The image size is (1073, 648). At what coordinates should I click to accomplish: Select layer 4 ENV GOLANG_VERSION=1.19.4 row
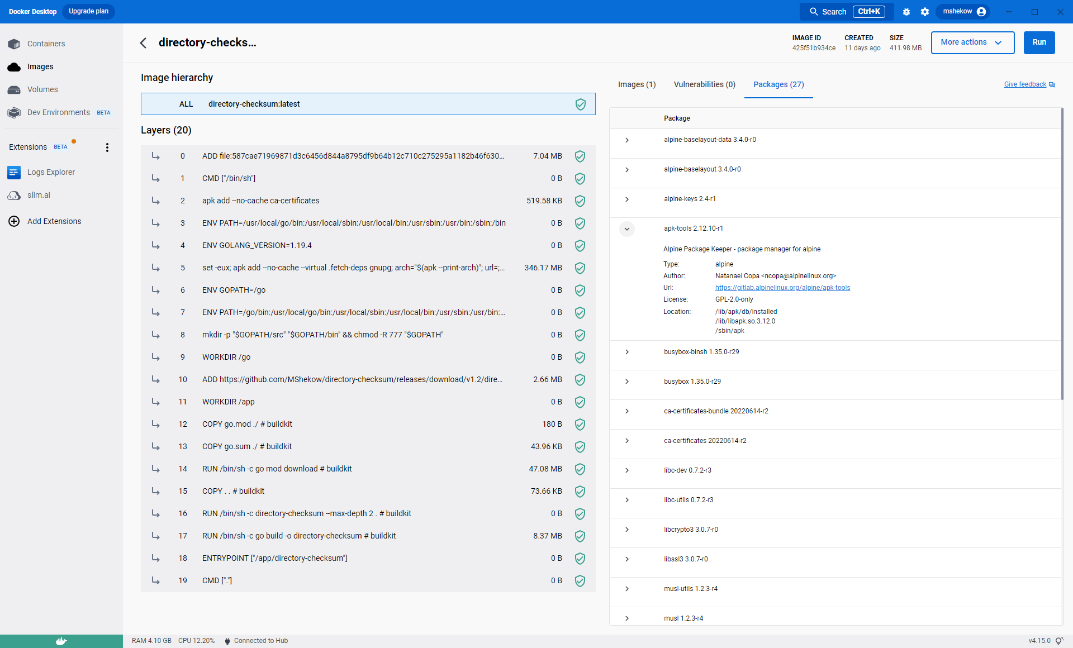pos(368,245)
